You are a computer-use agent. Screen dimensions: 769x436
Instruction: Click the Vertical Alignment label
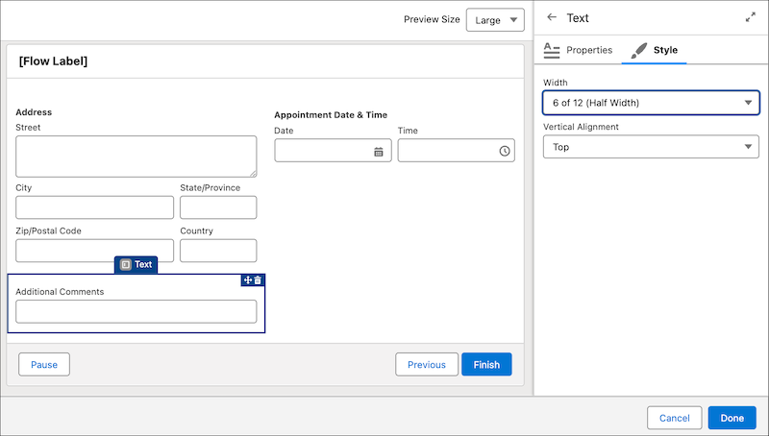tap(581, 127)
